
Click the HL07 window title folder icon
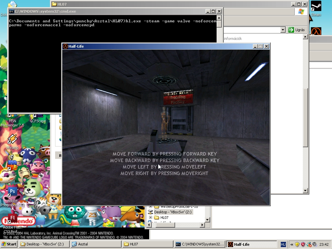(x=54, y=4)
